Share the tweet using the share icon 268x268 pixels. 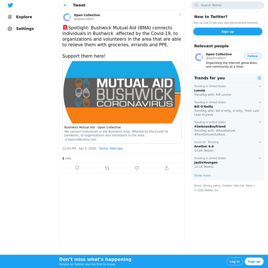[167, 168]
